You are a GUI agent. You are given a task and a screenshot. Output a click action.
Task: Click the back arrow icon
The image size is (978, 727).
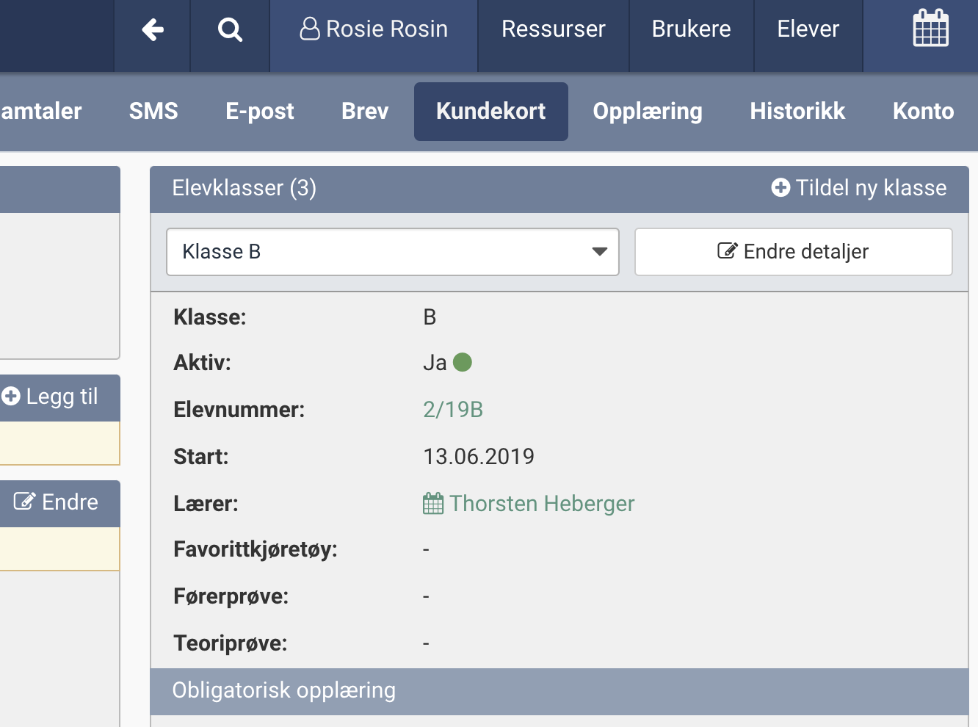tap(153, 29)
